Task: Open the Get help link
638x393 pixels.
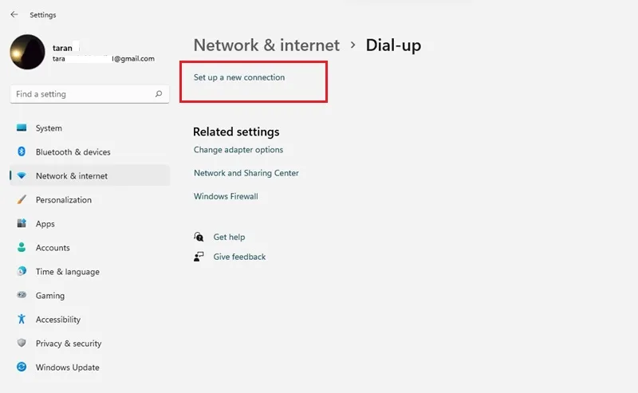Action: (x=229, y=237)
